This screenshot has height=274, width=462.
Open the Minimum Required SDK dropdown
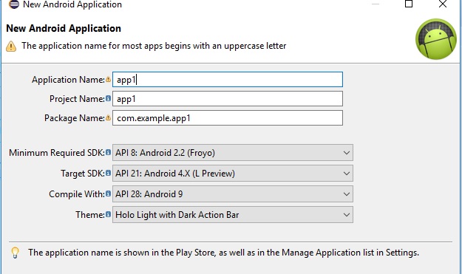tap(232, 152)
